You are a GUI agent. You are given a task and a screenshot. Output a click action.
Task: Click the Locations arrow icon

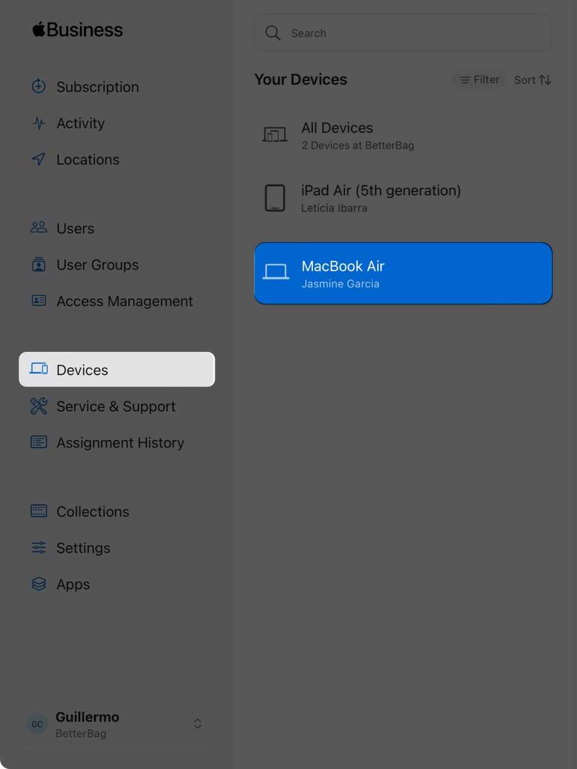[x=39, y=159]
